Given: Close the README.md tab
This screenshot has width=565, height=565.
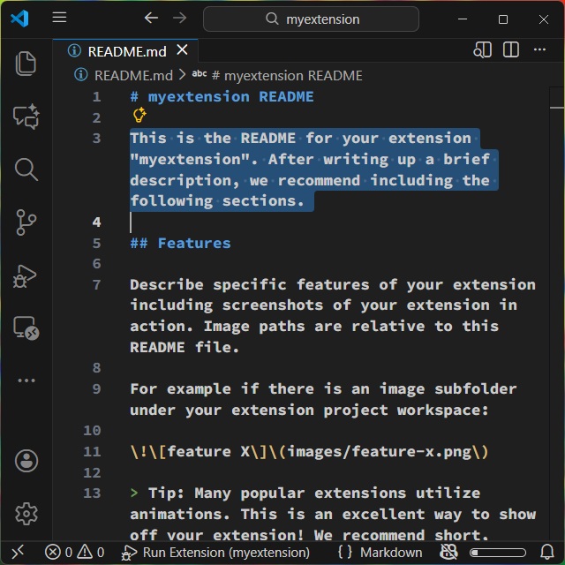Looking at the screenshot, I should (x=183, y=51).
